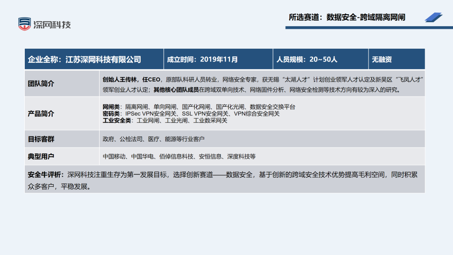453x255 pixels.
Task: Click the 网闸类 product line
Action: [x=199, y=107]
